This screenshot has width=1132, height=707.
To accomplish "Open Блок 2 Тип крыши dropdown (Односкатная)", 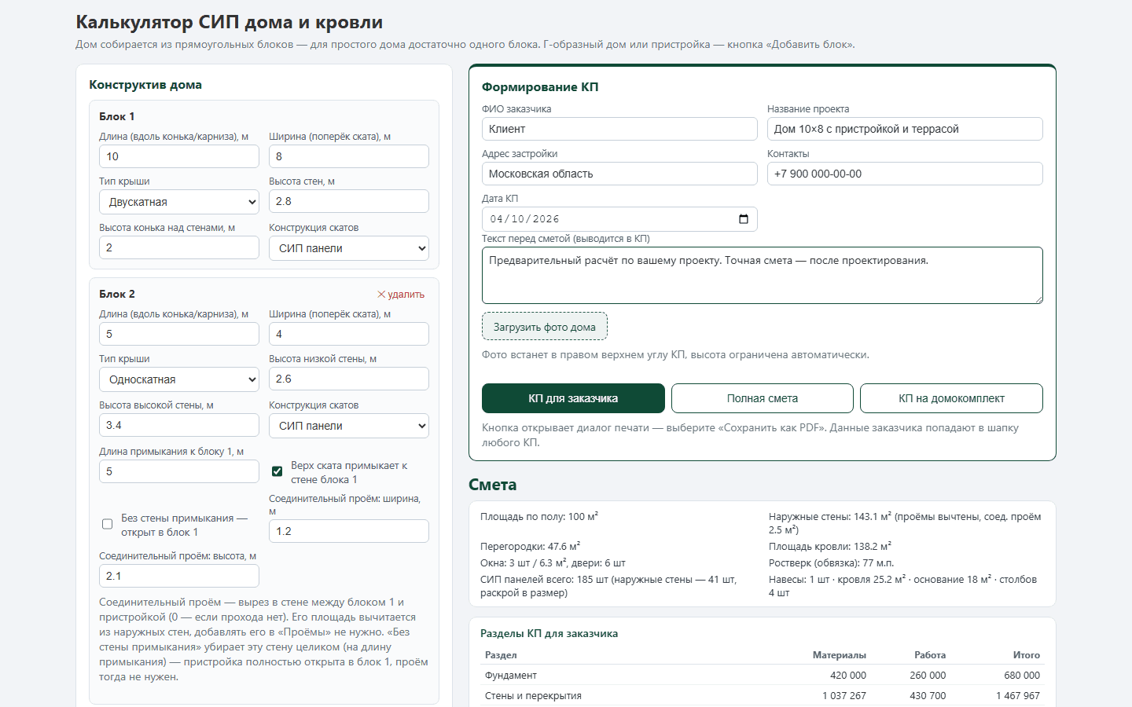I will (x=179, y=379).
